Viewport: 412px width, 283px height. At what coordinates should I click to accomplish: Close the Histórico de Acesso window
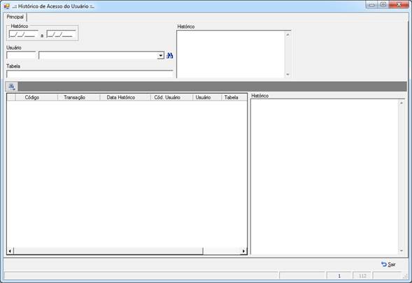pos(399,4)
